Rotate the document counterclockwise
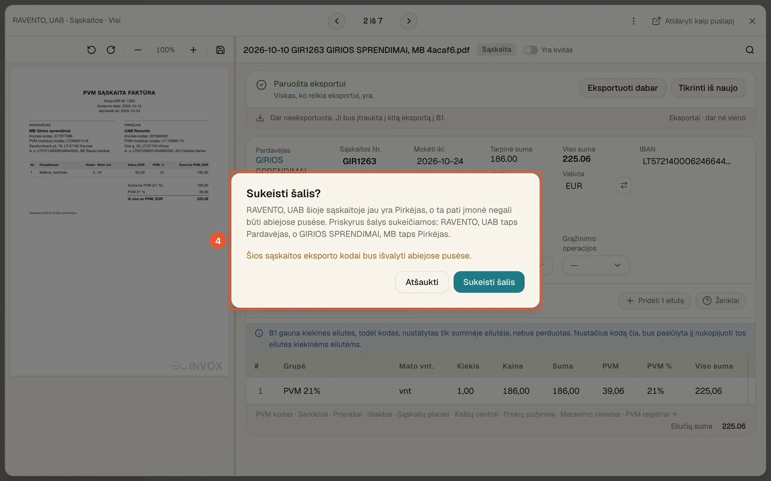 92,50
